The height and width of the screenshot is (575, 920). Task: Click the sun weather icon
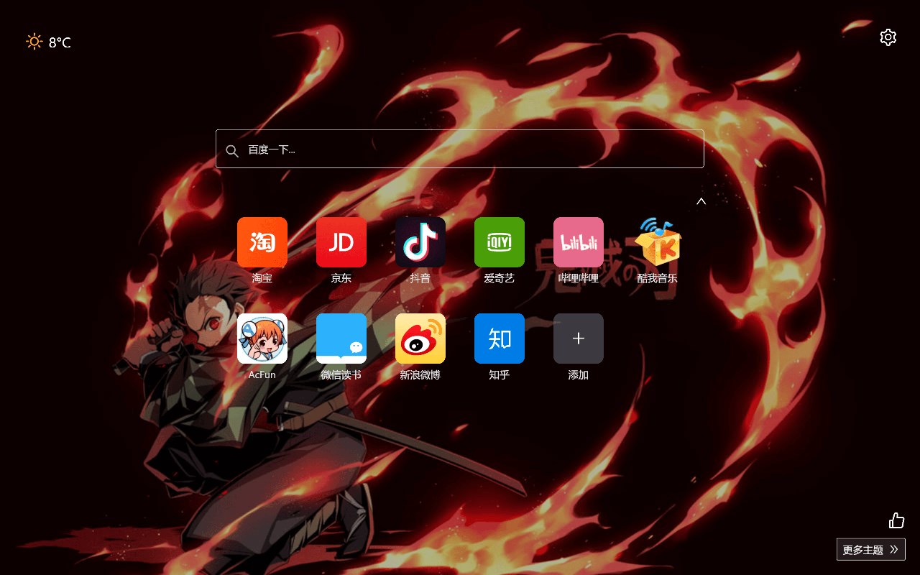34,42
